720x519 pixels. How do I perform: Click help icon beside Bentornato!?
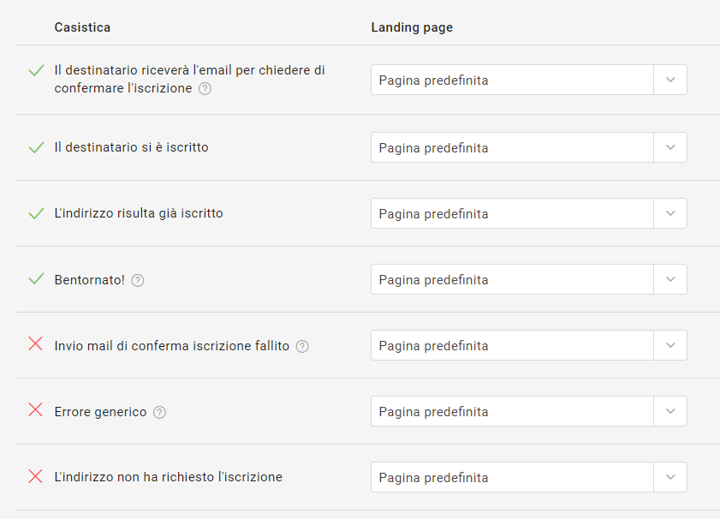(138, 280)
